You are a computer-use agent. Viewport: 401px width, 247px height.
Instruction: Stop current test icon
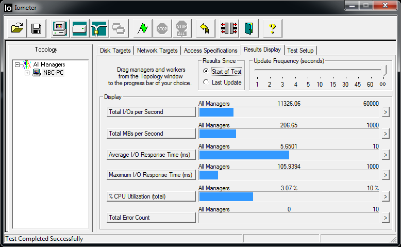tap(162, 28)
